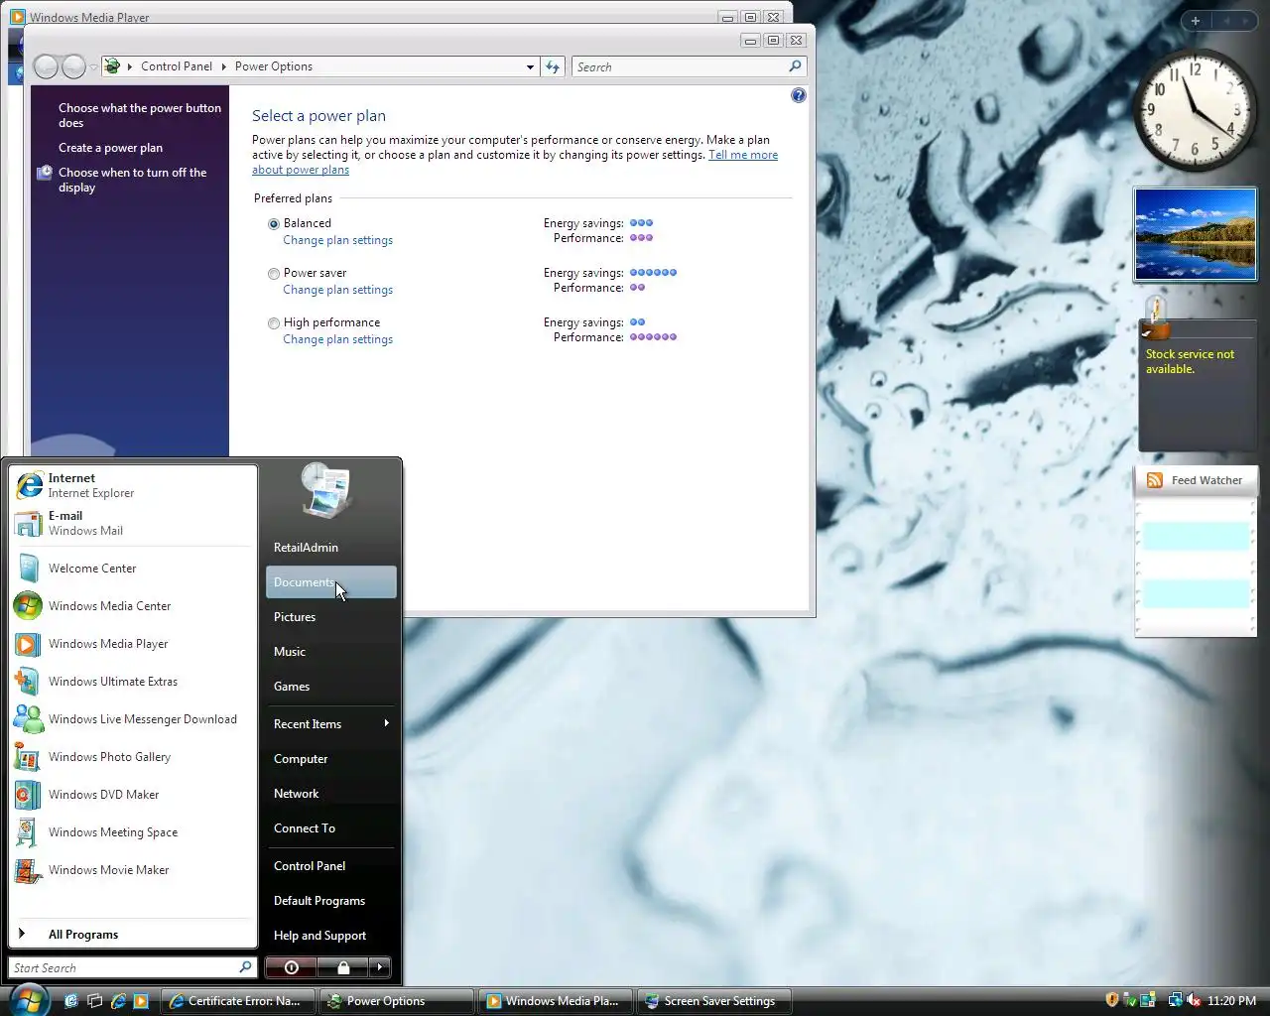Launch Windows DVD Maker
The width and height of the screenshot is (1270, 1016).
132,795
